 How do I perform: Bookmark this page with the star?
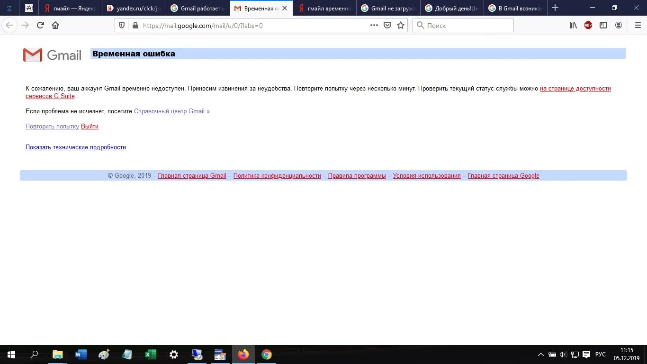click(x=401, y=26)
